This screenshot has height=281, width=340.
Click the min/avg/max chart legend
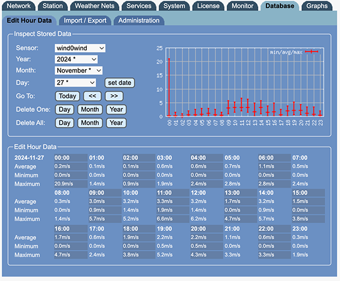pos(294,52)
